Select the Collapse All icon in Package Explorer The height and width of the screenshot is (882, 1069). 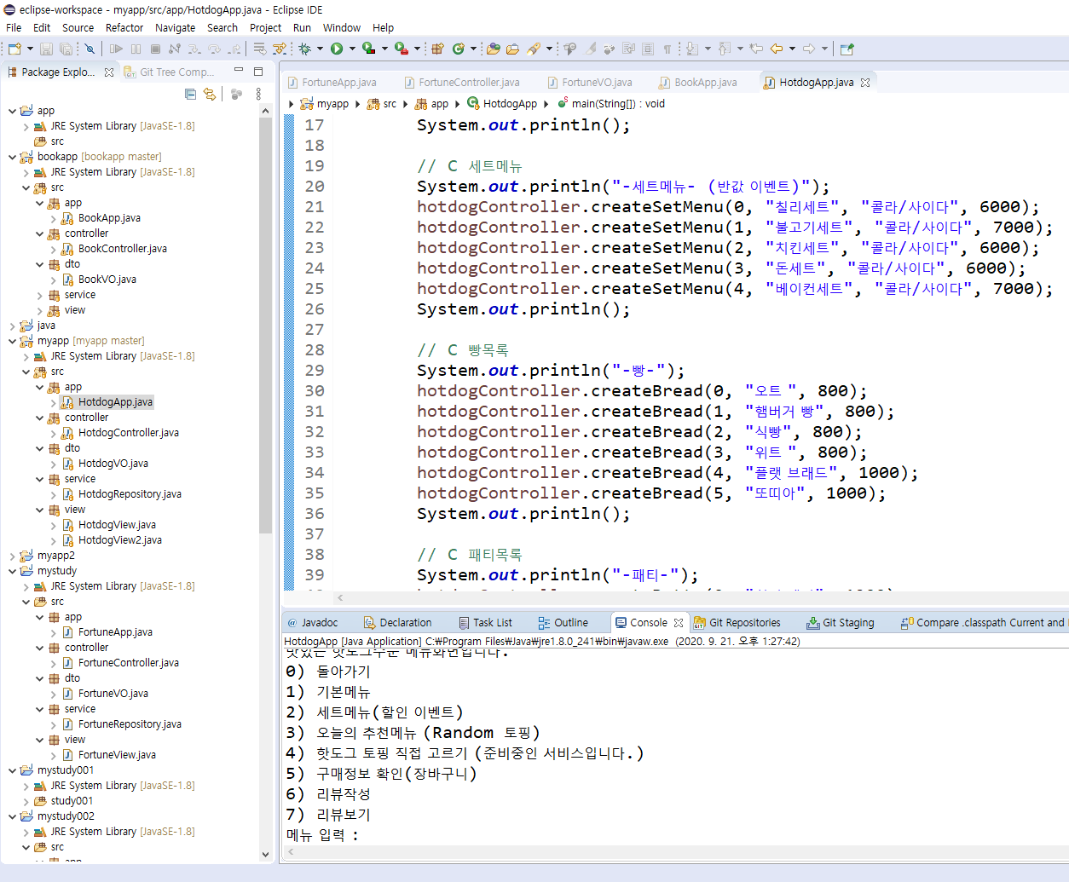[191, 94]
